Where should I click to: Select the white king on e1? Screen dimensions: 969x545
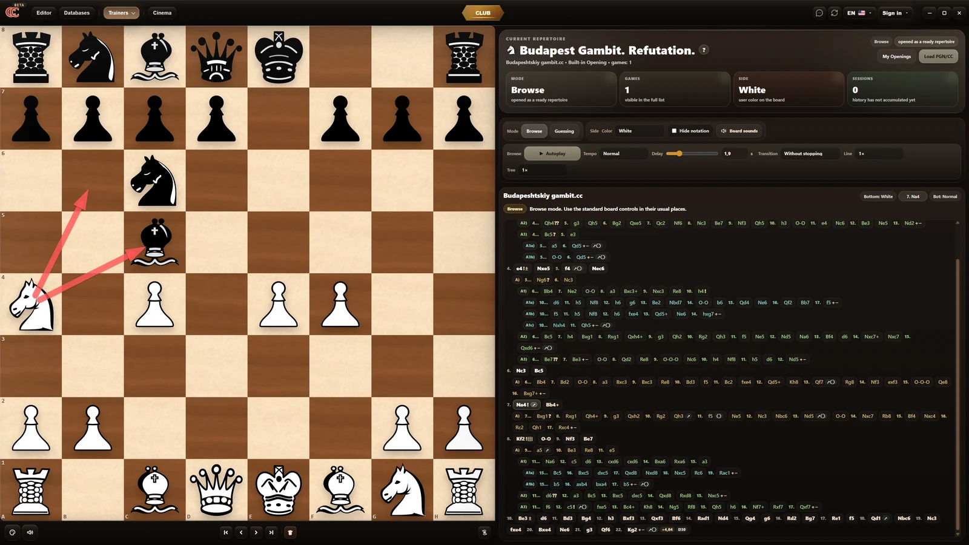(x=279, y=490)
